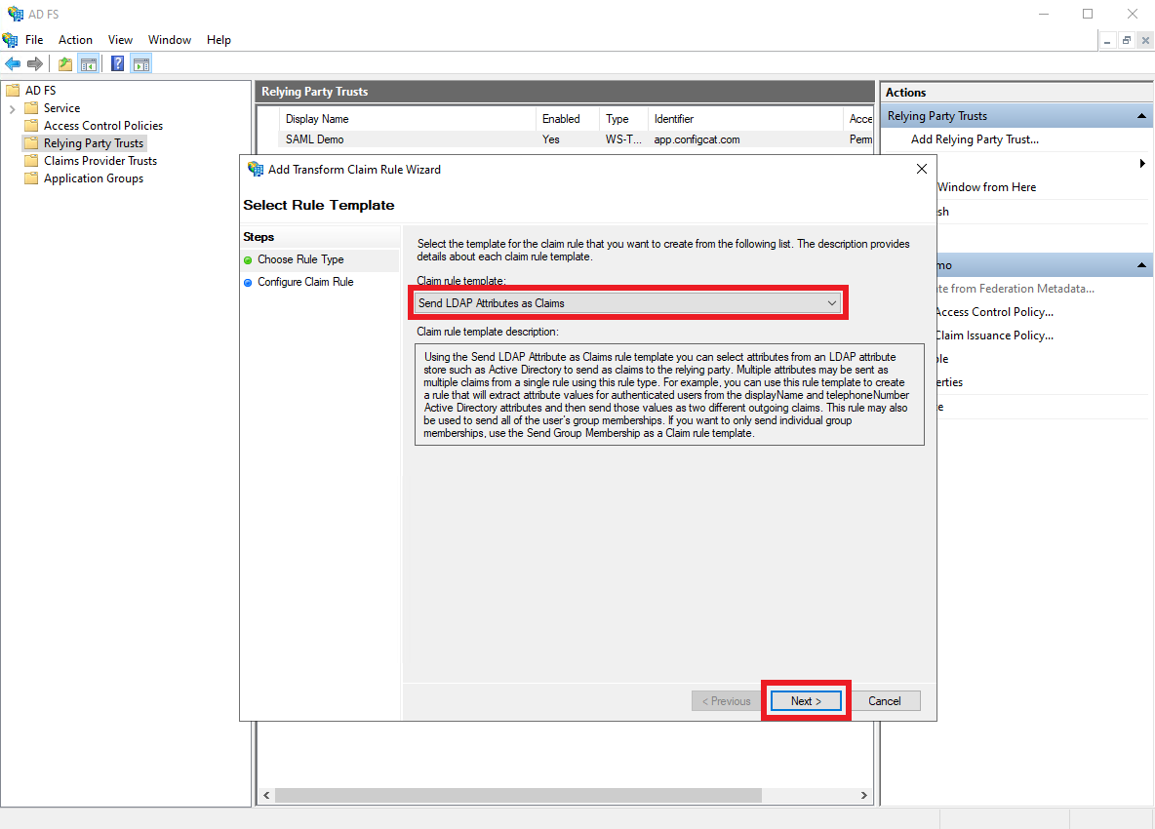
Task: Open Help using the question mark toolbar icon
Action: (x=117, y=63)
